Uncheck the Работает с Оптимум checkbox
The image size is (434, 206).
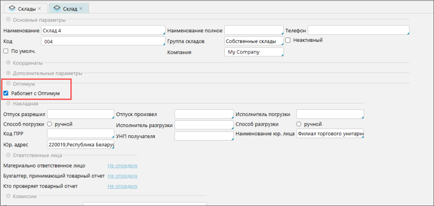coord(6,93)
